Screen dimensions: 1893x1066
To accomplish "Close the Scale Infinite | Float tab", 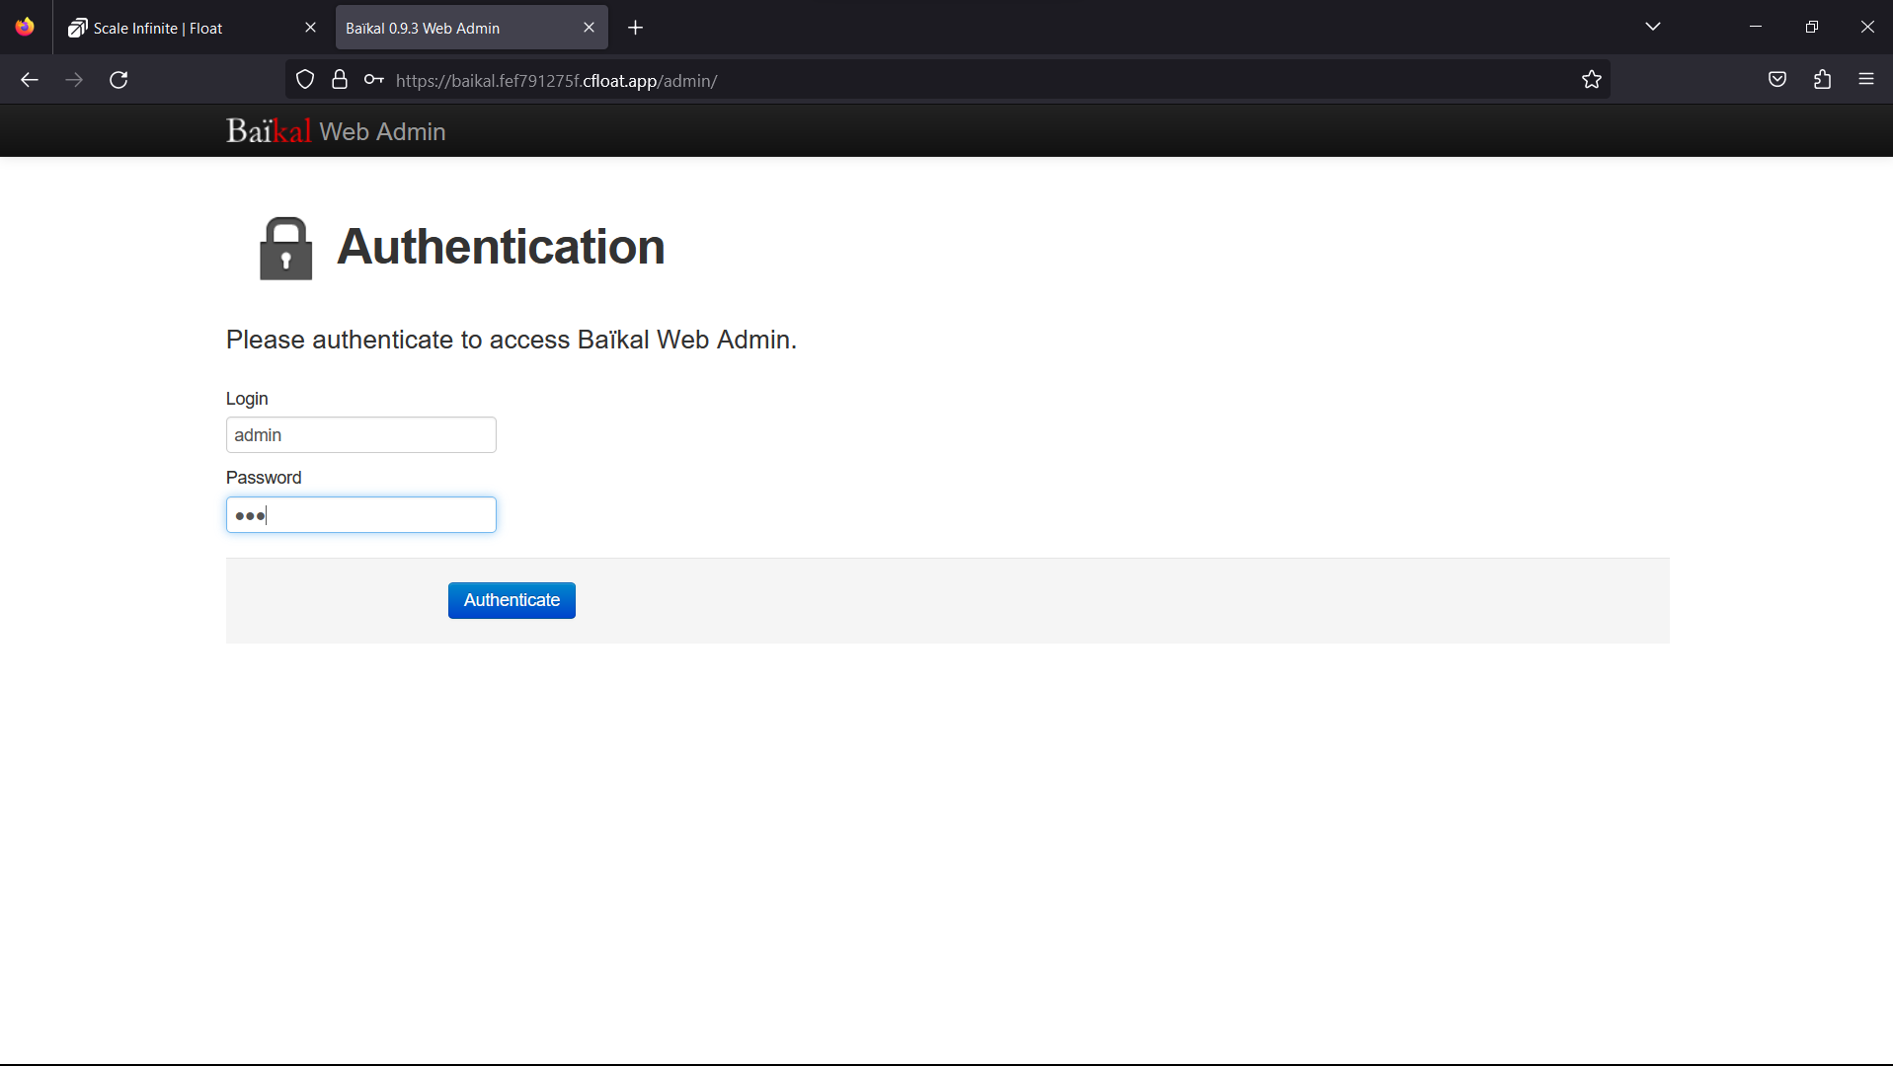I will (310, 28).
